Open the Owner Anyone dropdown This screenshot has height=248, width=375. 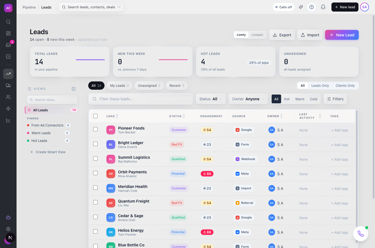pos(248,99)
